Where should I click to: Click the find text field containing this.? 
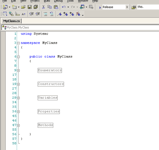click(x=148, y=7)
